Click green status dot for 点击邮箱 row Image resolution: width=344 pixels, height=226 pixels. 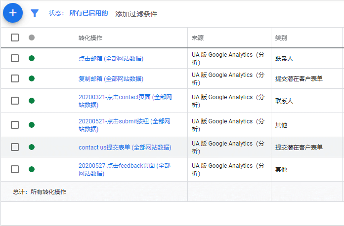pos(32,58)
